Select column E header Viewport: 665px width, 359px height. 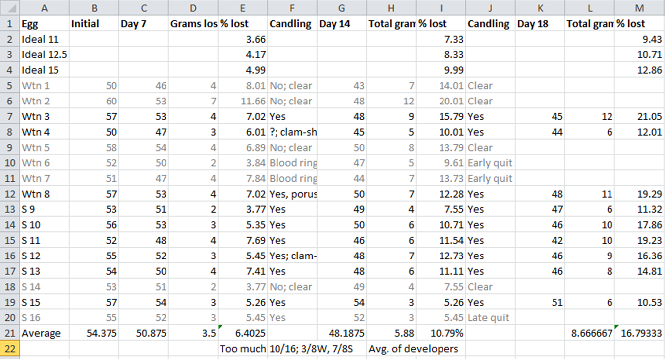[243, 8]
